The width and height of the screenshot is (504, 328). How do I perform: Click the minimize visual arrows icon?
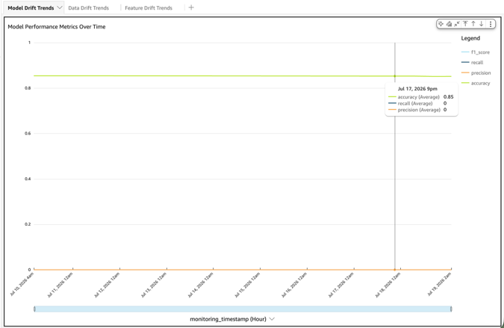[x=457, y=24]
